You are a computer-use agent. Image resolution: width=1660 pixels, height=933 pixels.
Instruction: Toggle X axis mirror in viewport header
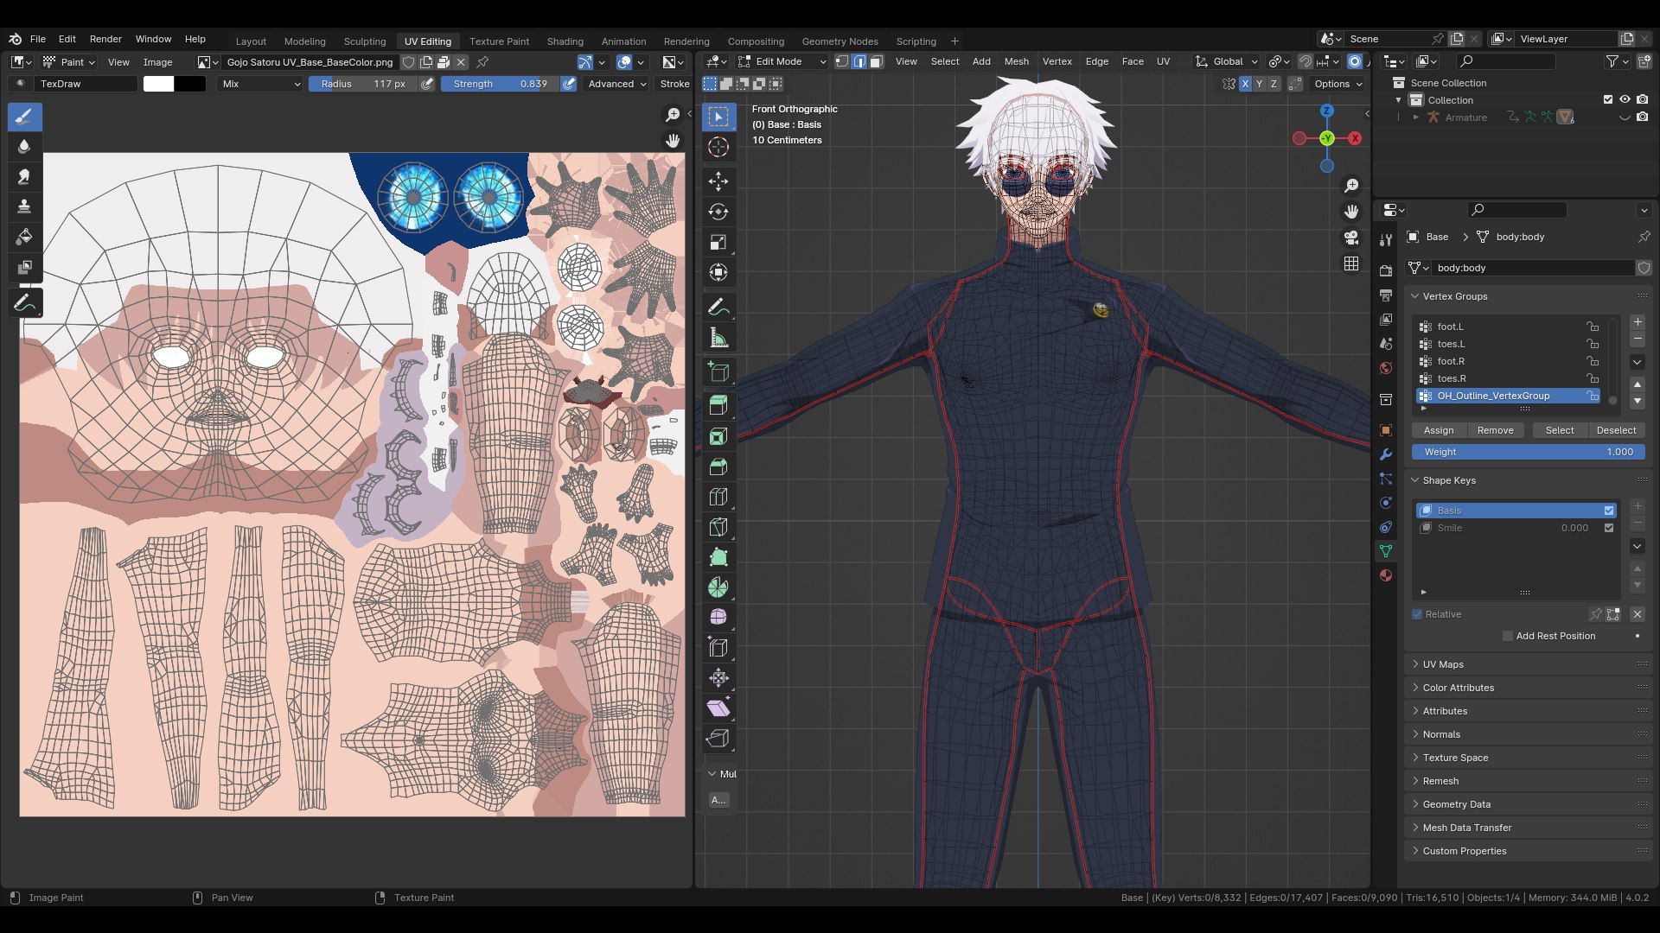coord(1245,84)
